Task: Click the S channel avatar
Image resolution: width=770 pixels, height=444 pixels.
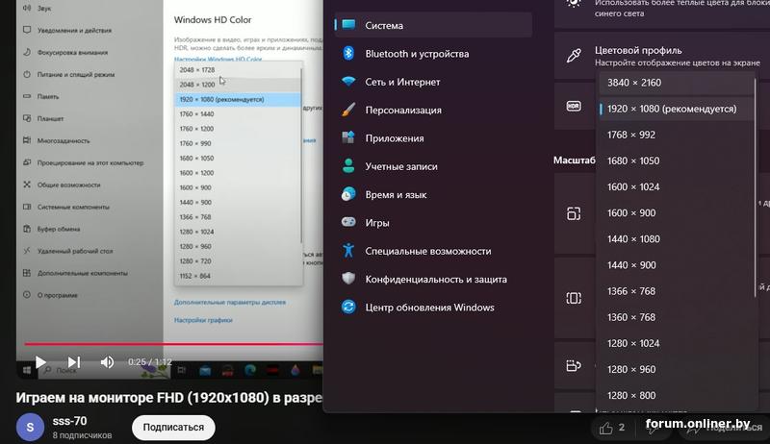Action: point(30,427)
